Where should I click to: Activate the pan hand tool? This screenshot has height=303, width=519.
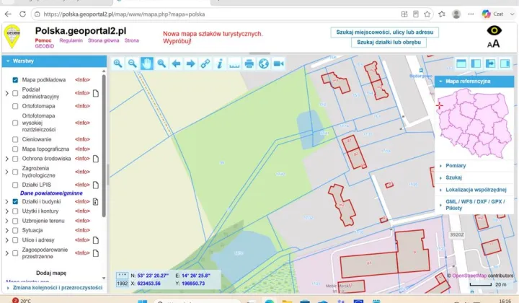147,63
